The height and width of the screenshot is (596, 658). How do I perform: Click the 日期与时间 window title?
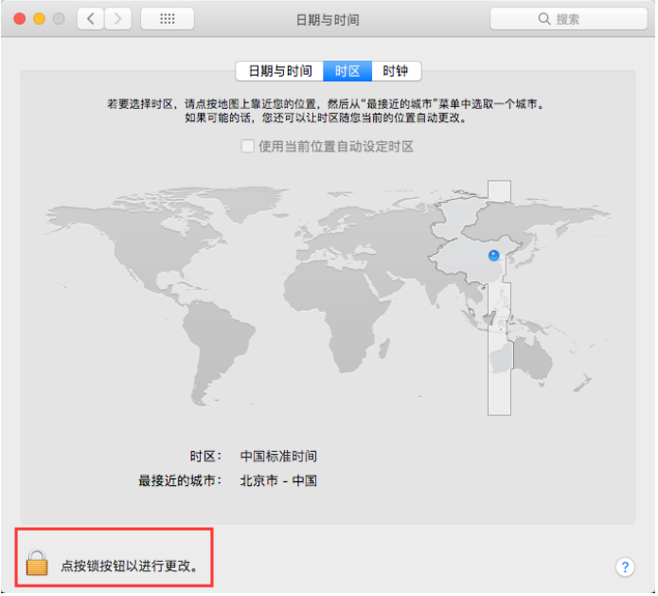click(x=328, y=20)
